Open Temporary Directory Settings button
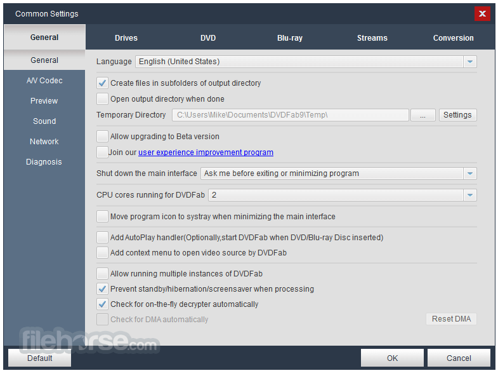 point(457,115)
